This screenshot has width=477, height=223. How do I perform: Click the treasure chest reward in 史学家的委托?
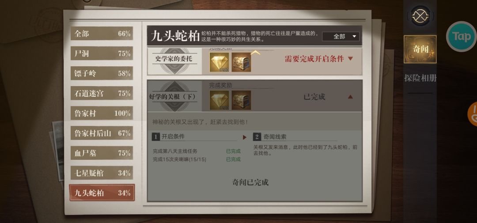click(x=241, y=62)
